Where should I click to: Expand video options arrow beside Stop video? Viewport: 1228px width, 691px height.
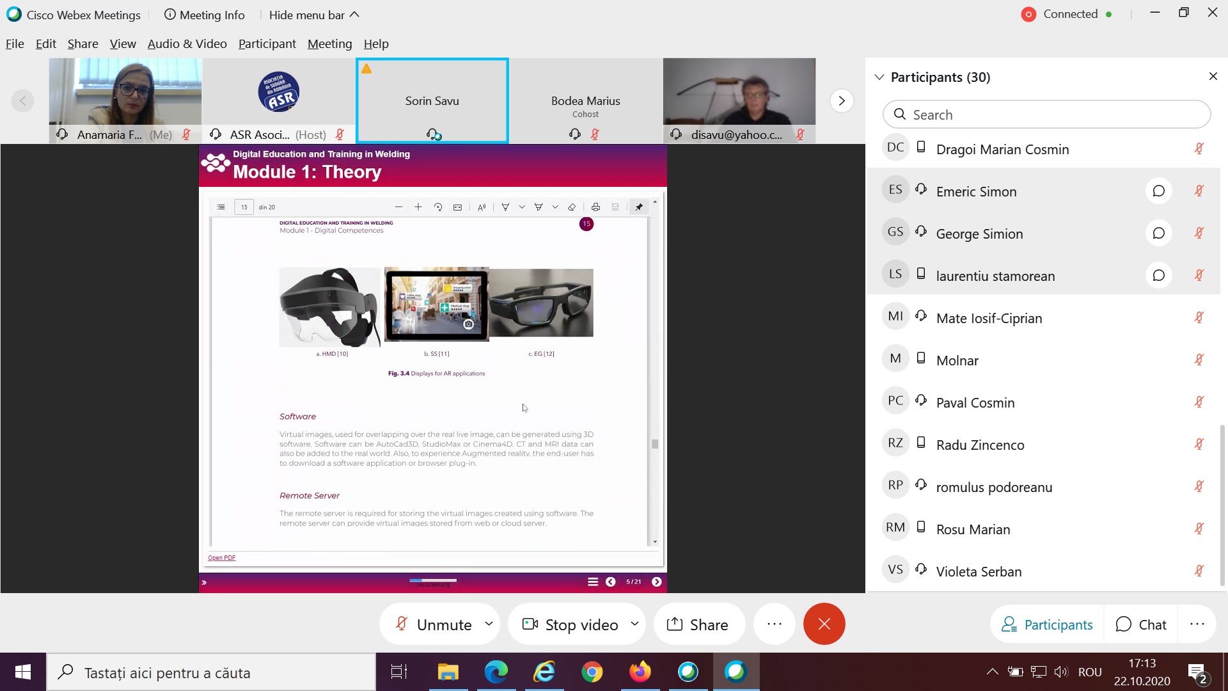pos(634,623)
